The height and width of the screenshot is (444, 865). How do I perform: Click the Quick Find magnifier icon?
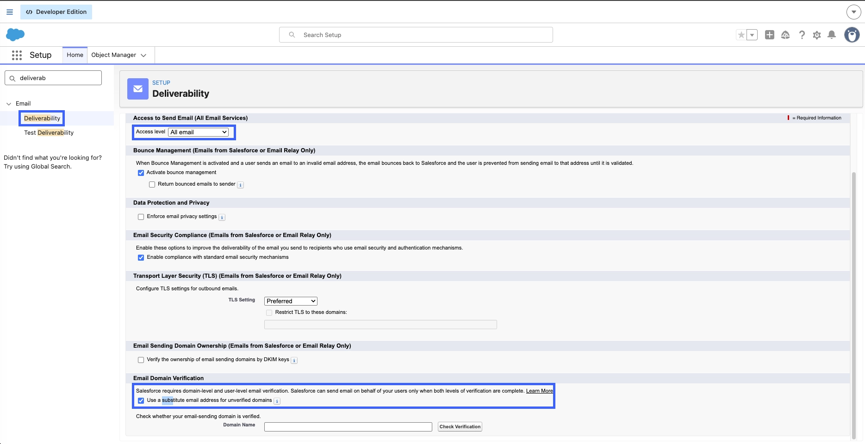[x=12, y=78]
